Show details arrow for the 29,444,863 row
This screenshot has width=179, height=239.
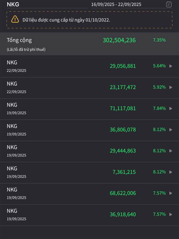171,151
